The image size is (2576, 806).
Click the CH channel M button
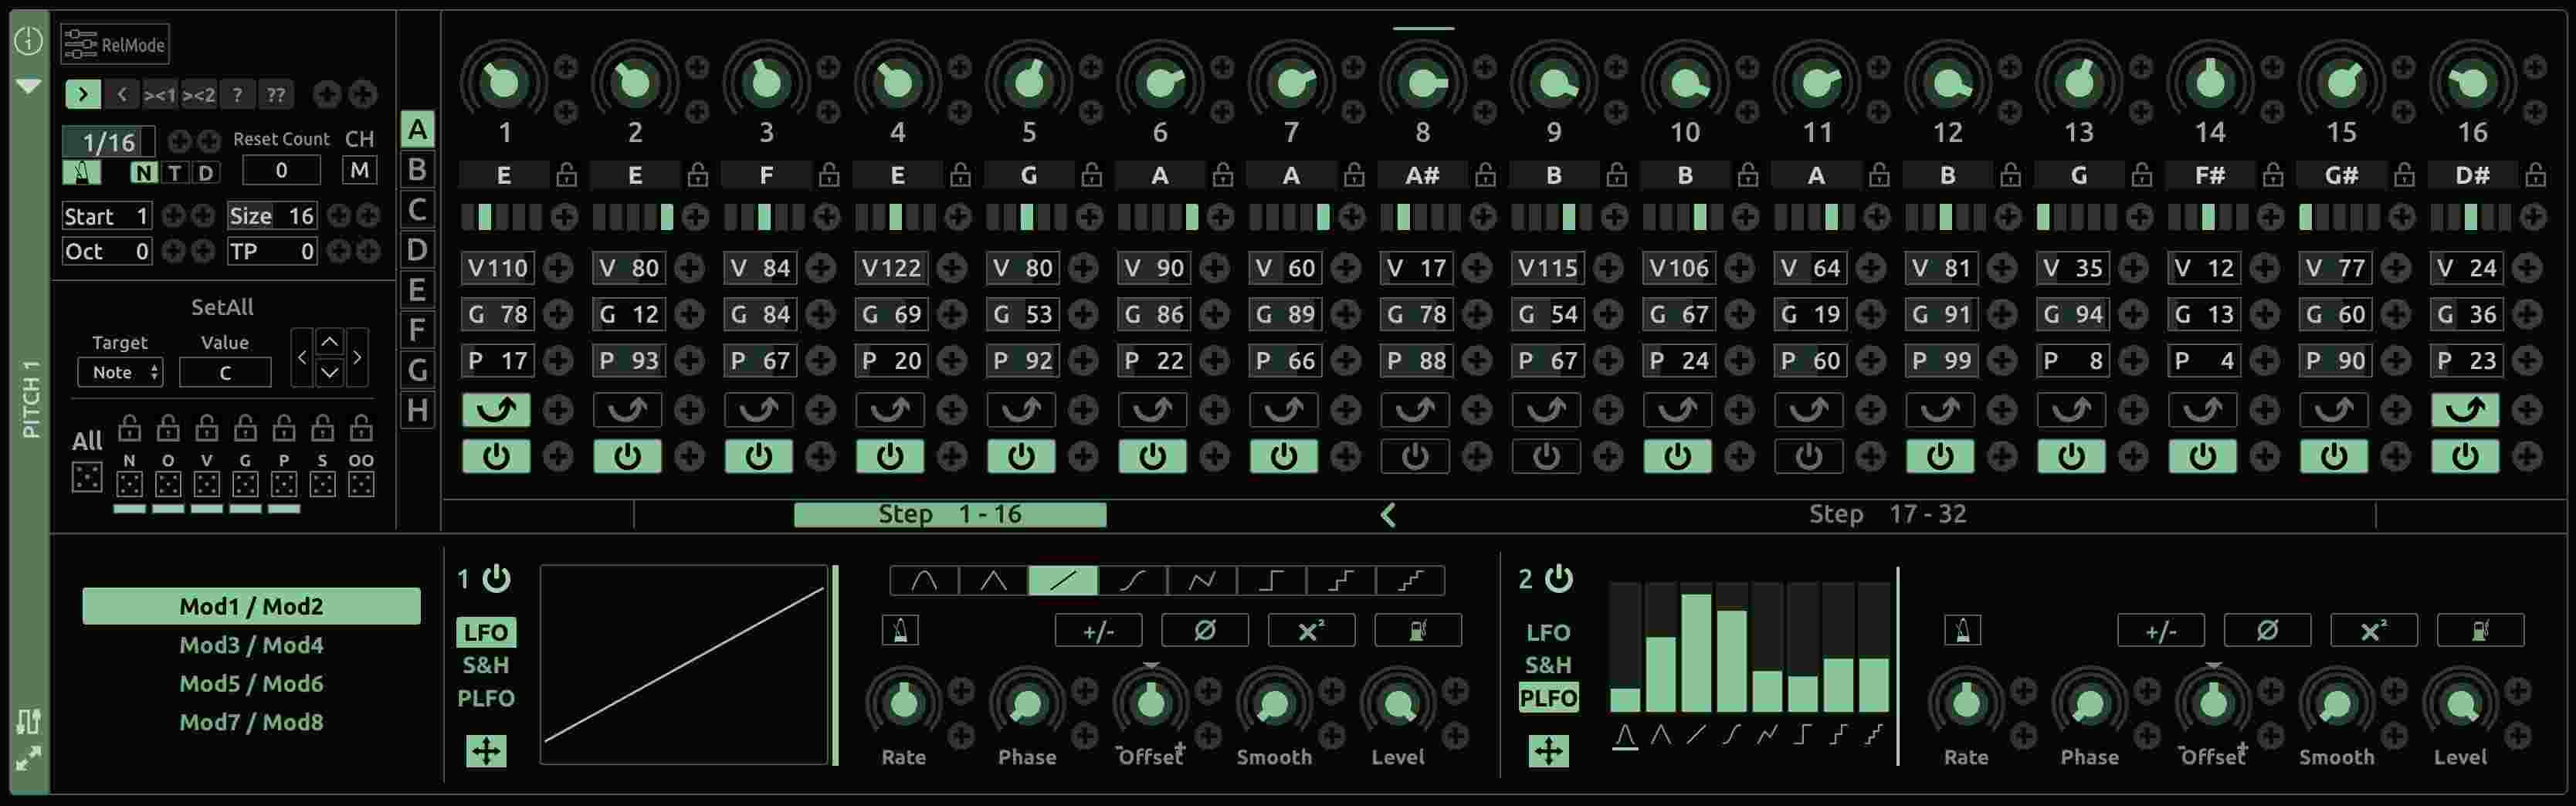click(359, 171)
